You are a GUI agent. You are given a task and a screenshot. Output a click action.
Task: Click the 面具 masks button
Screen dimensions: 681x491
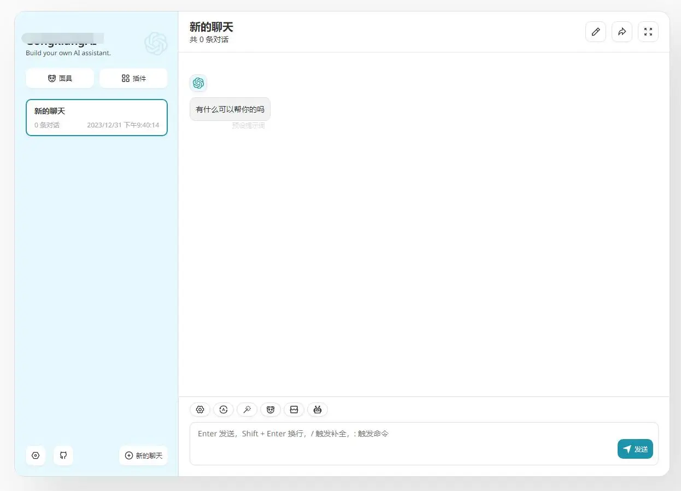pyautogui.click(x=60, y=78)
